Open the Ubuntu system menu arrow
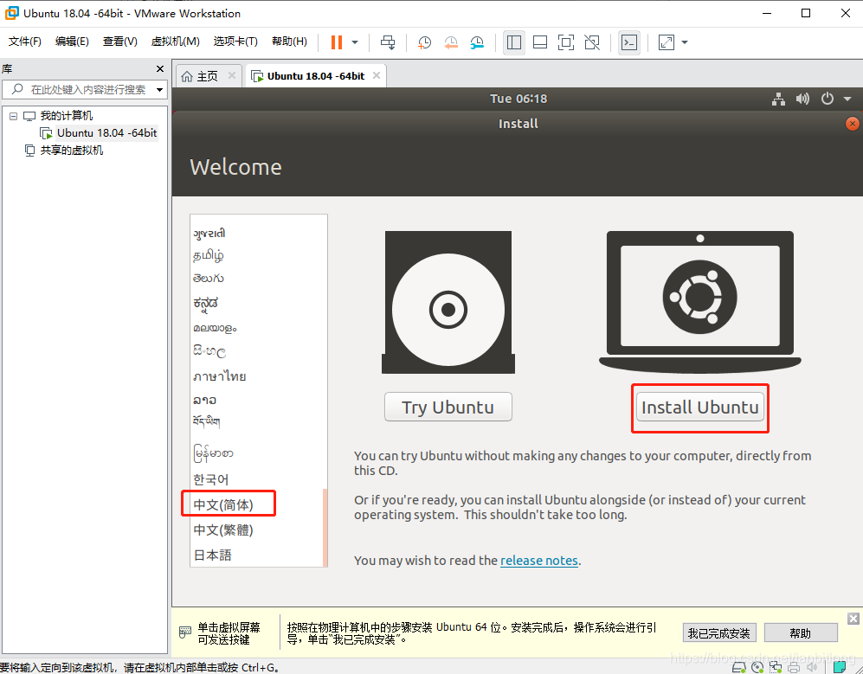 pos(847,99)
